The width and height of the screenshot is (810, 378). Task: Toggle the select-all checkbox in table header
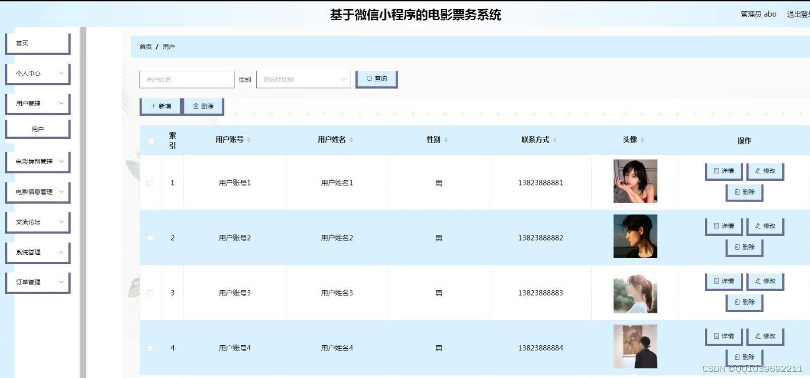(x=151, y=141)
